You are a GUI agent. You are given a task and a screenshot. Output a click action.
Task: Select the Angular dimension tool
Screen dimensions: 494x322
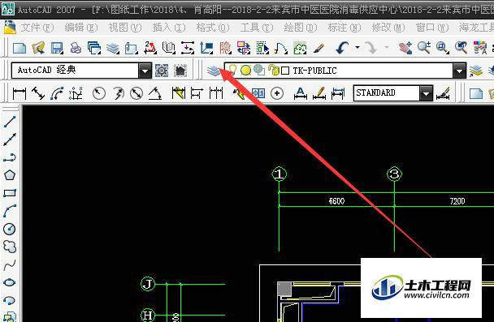click(155, 93)
